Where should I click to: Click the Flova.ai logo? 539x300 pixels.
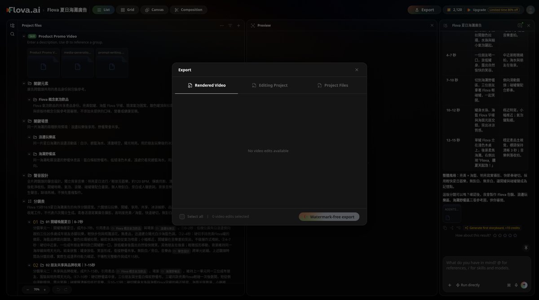(23, 9)
